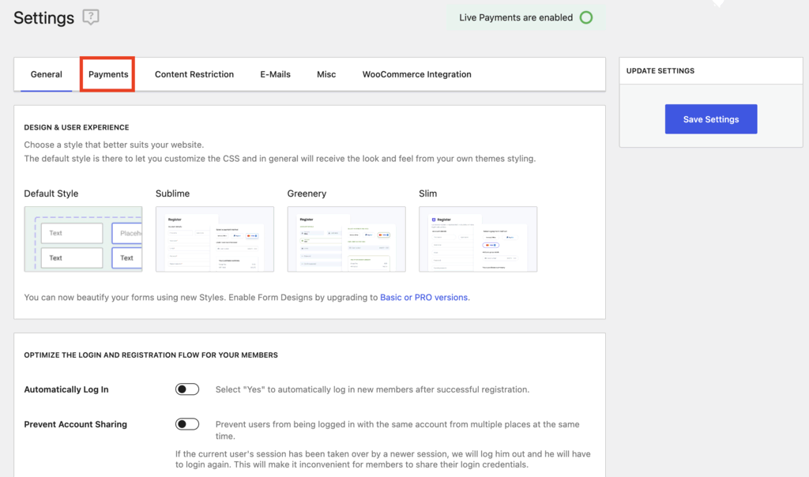Image resolution: width=809 pixels, height=477 pixels.
Task: Switch to the Content Restriction tab
Action: click(194, 74)
